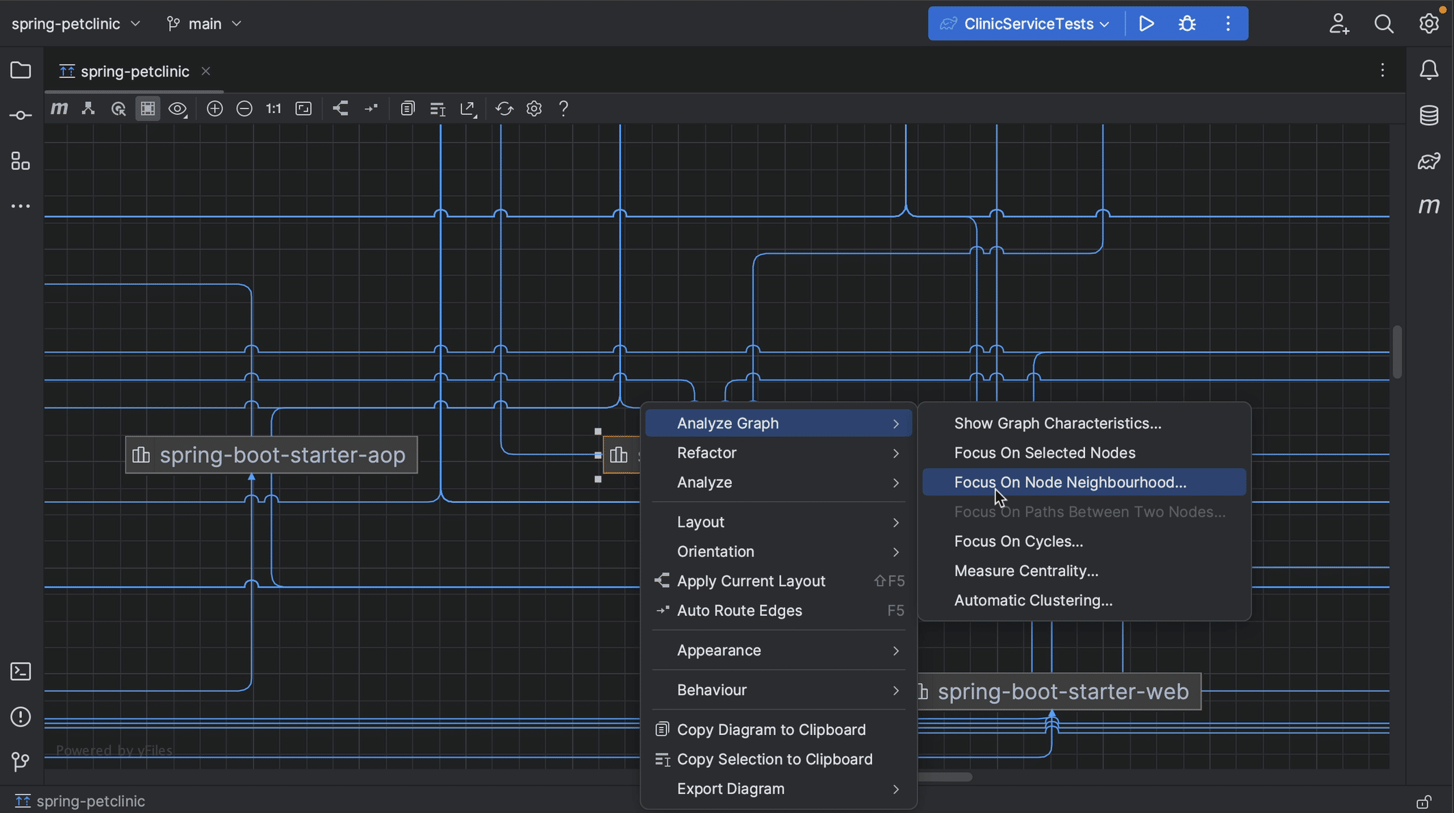Choose Copy Diagram to Clipboard menu item

pos(778,730)
